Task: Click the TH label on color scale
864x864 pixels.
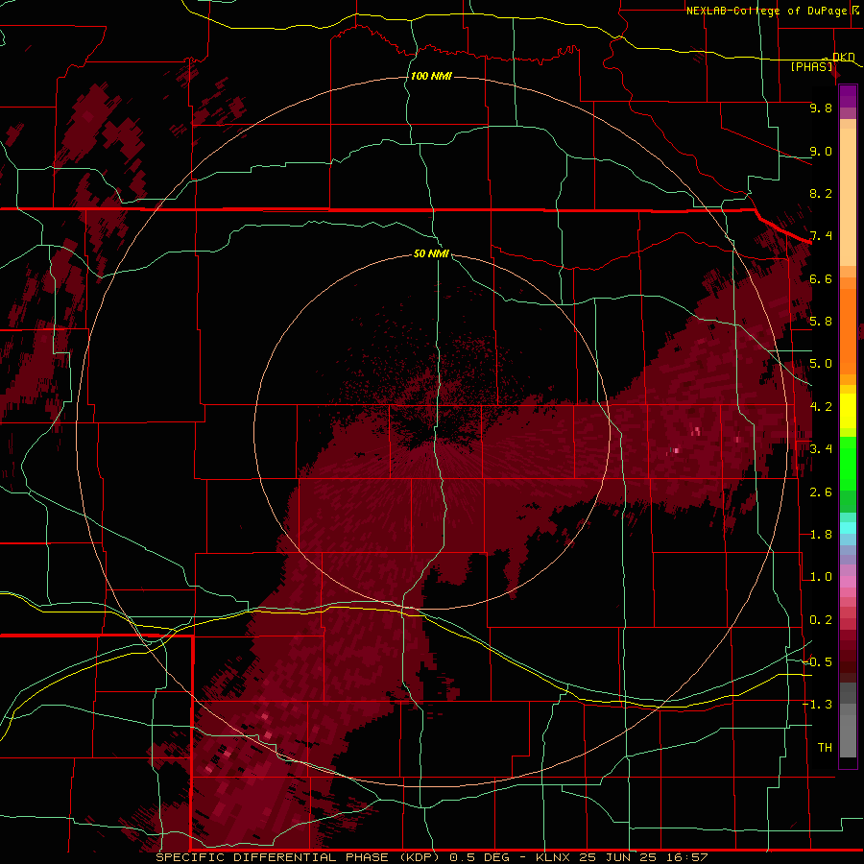Action: click(825, 748)
